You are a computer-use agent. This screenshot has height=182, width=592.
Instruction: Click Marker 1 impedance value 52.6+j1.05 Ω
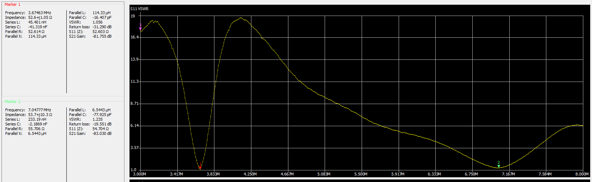point(40,17)
